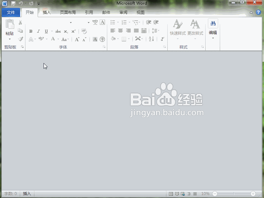
Task: Click the bullet list icon
Action: (113, 22)
